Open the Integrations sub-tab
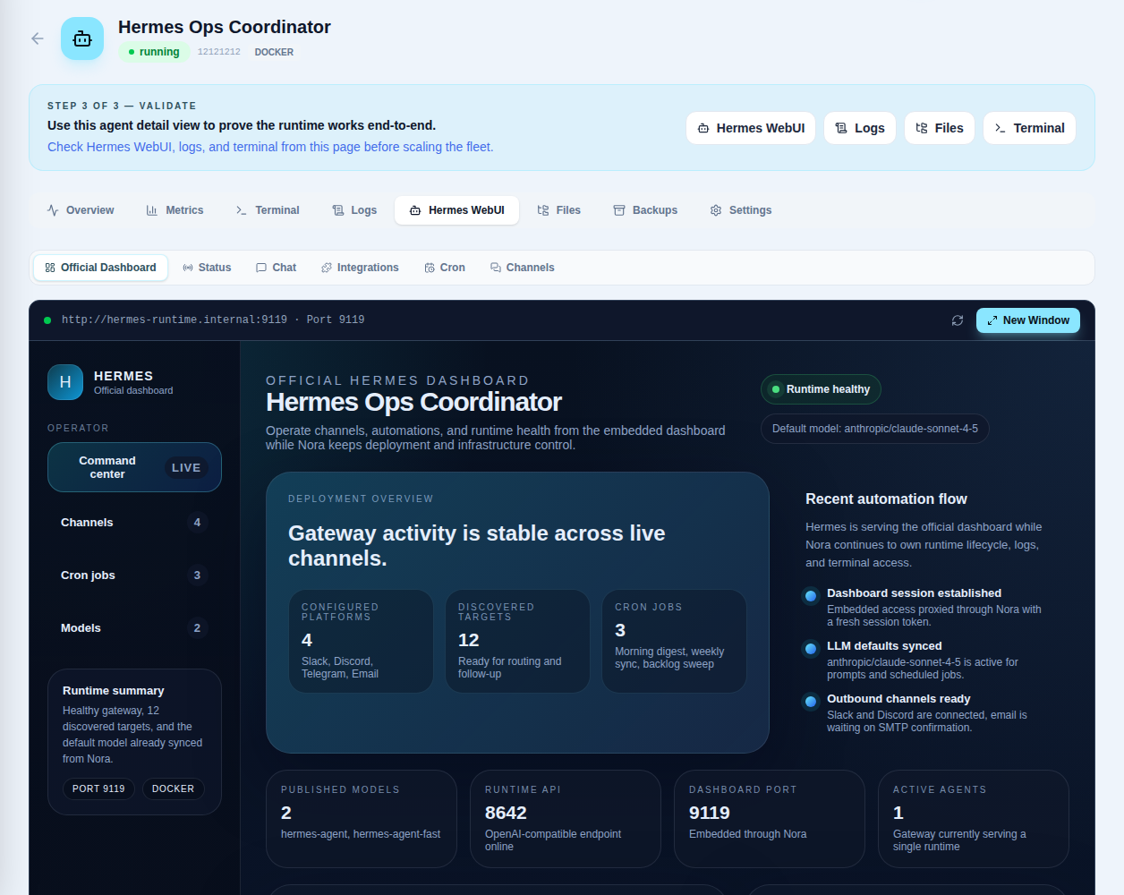 360,268
